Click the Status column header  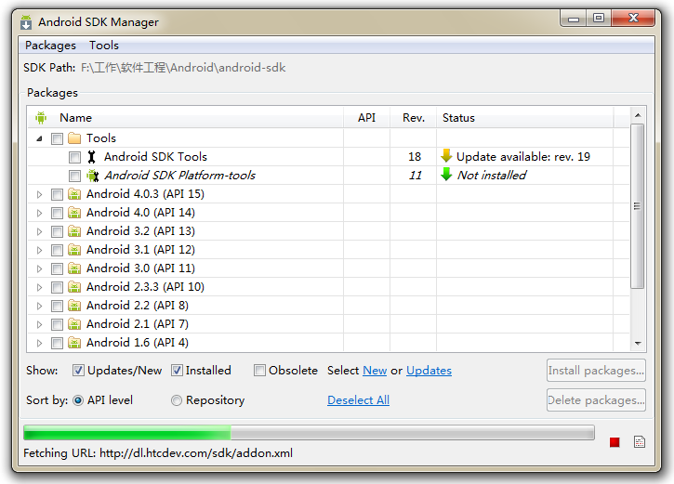(x=525, y=118)
